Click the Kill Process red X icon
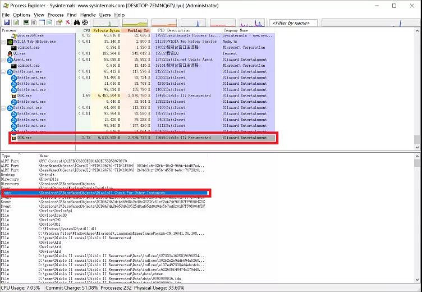Viewport: 422px width, 292px height. (68, 22)
